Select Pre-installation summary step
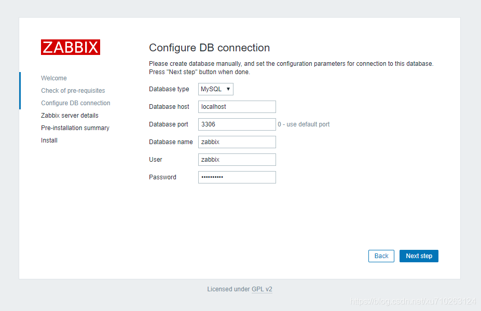The image size is (481, 311). [x=75, y=128]
